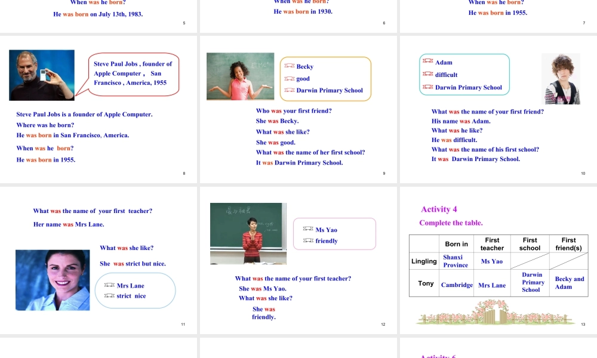Click 'Complete the table.' text
597x358 pixels.
[451, 223]
